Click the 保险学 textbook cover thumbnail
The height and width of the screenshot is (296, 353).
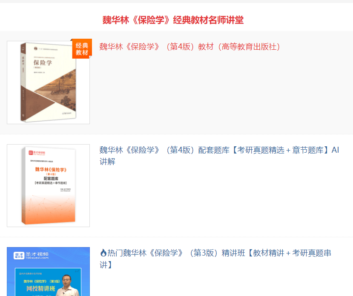[x=49, y=83]
